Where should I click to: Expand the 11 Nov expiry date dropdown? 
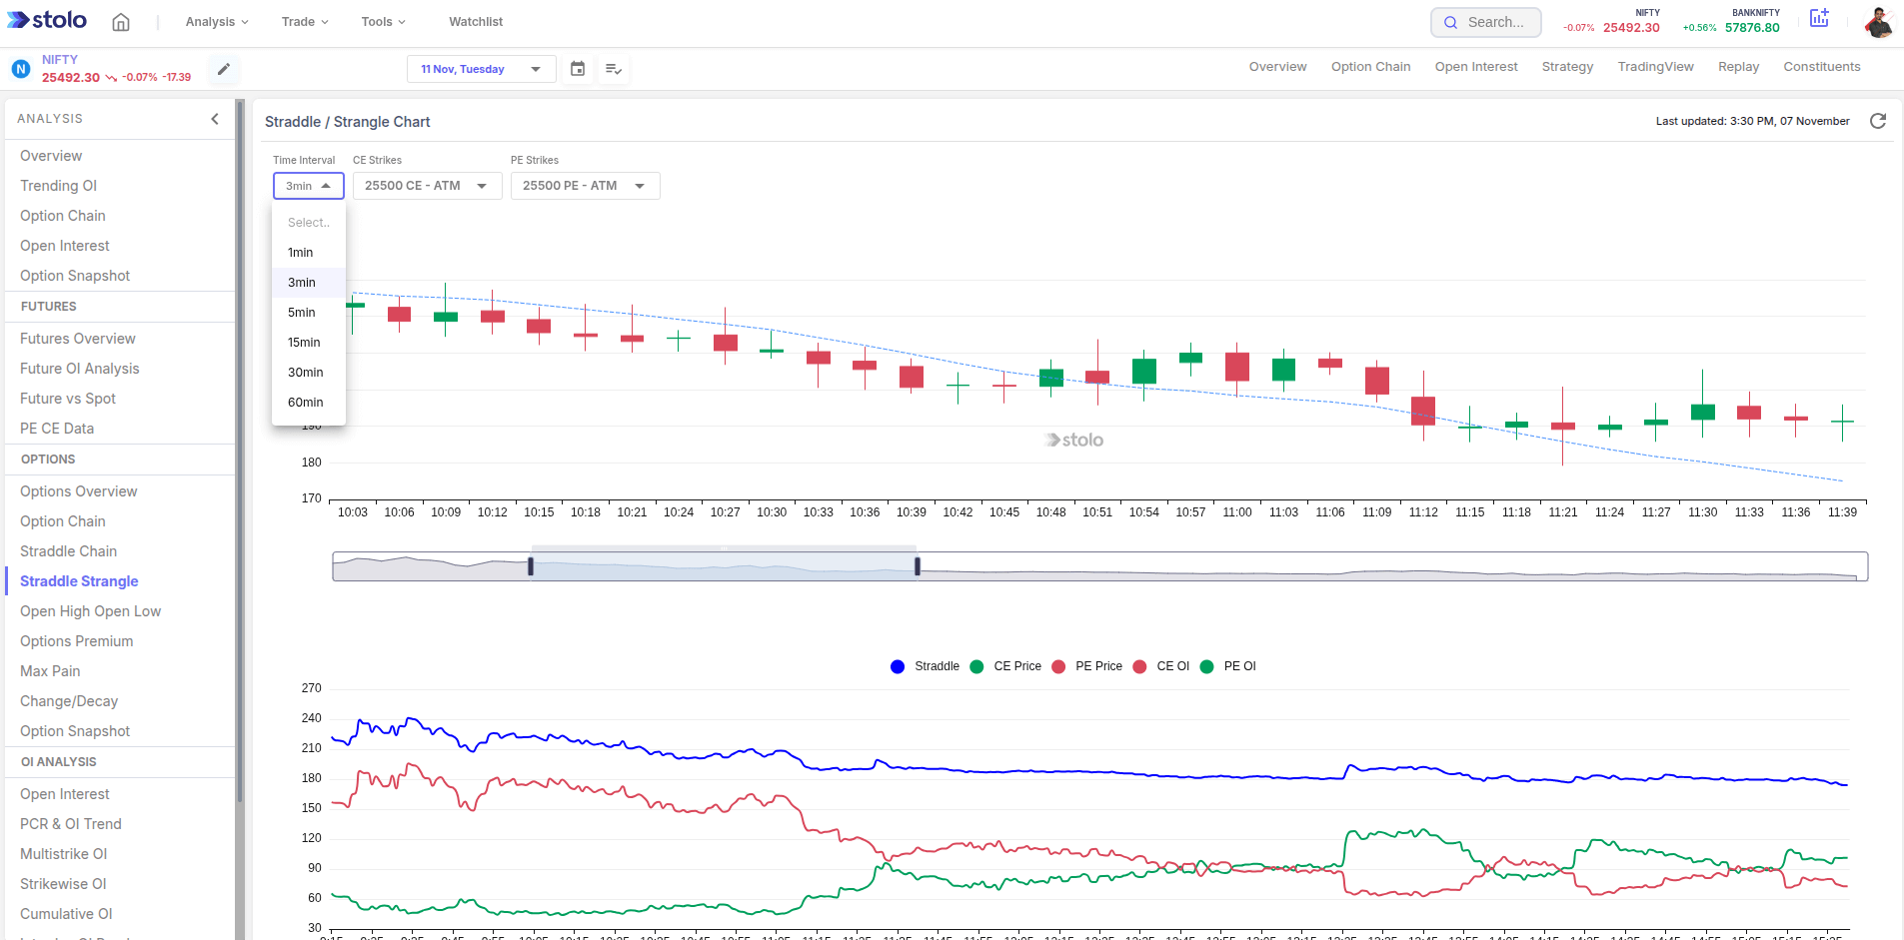click(x=481, y=69)
